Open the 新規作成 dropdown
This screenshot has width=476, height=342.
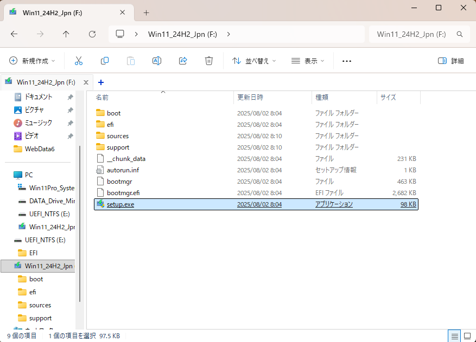pos(32,61)
